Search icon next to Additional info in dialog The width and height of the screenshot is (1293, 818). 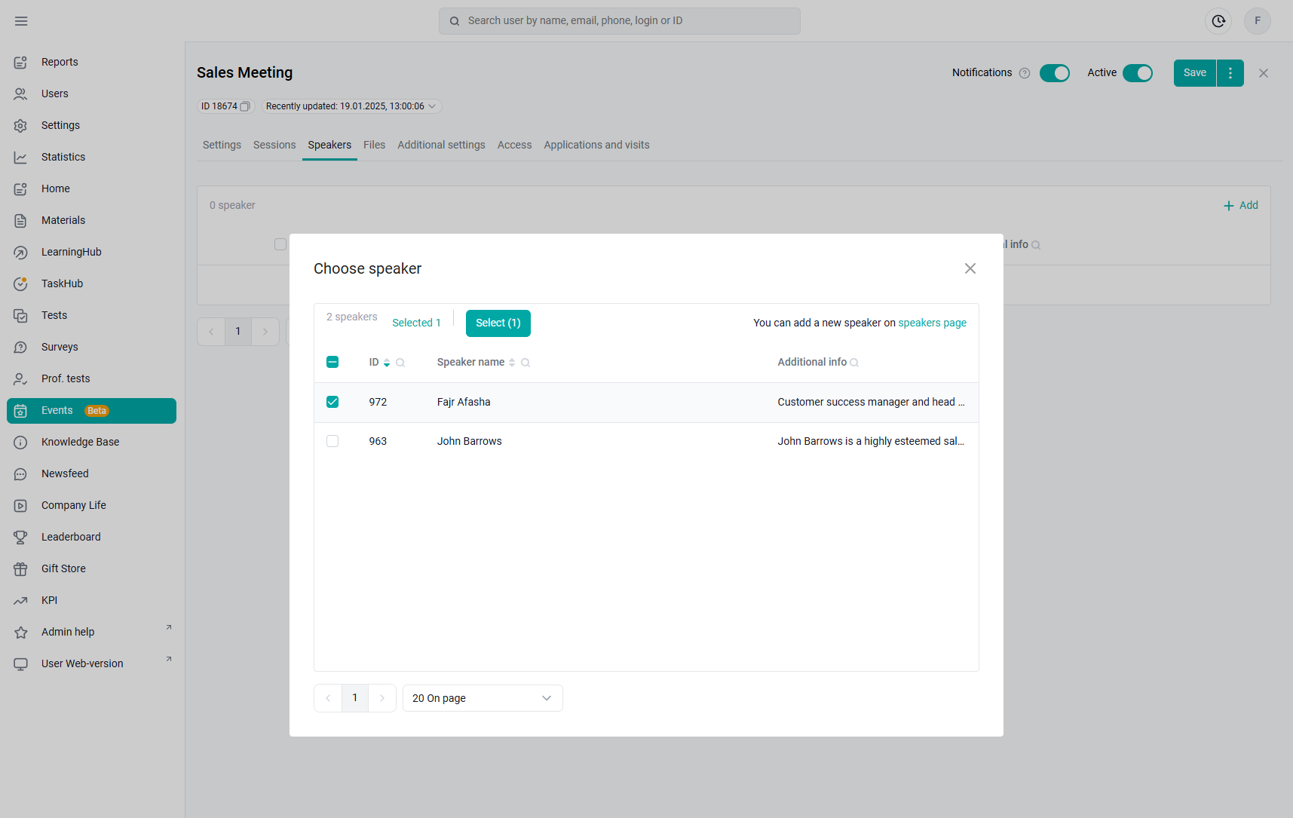point(854,363)
